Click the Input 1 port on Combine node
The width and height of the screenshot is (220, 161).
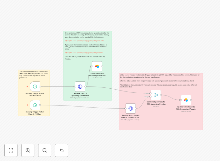tap(150, 93)
